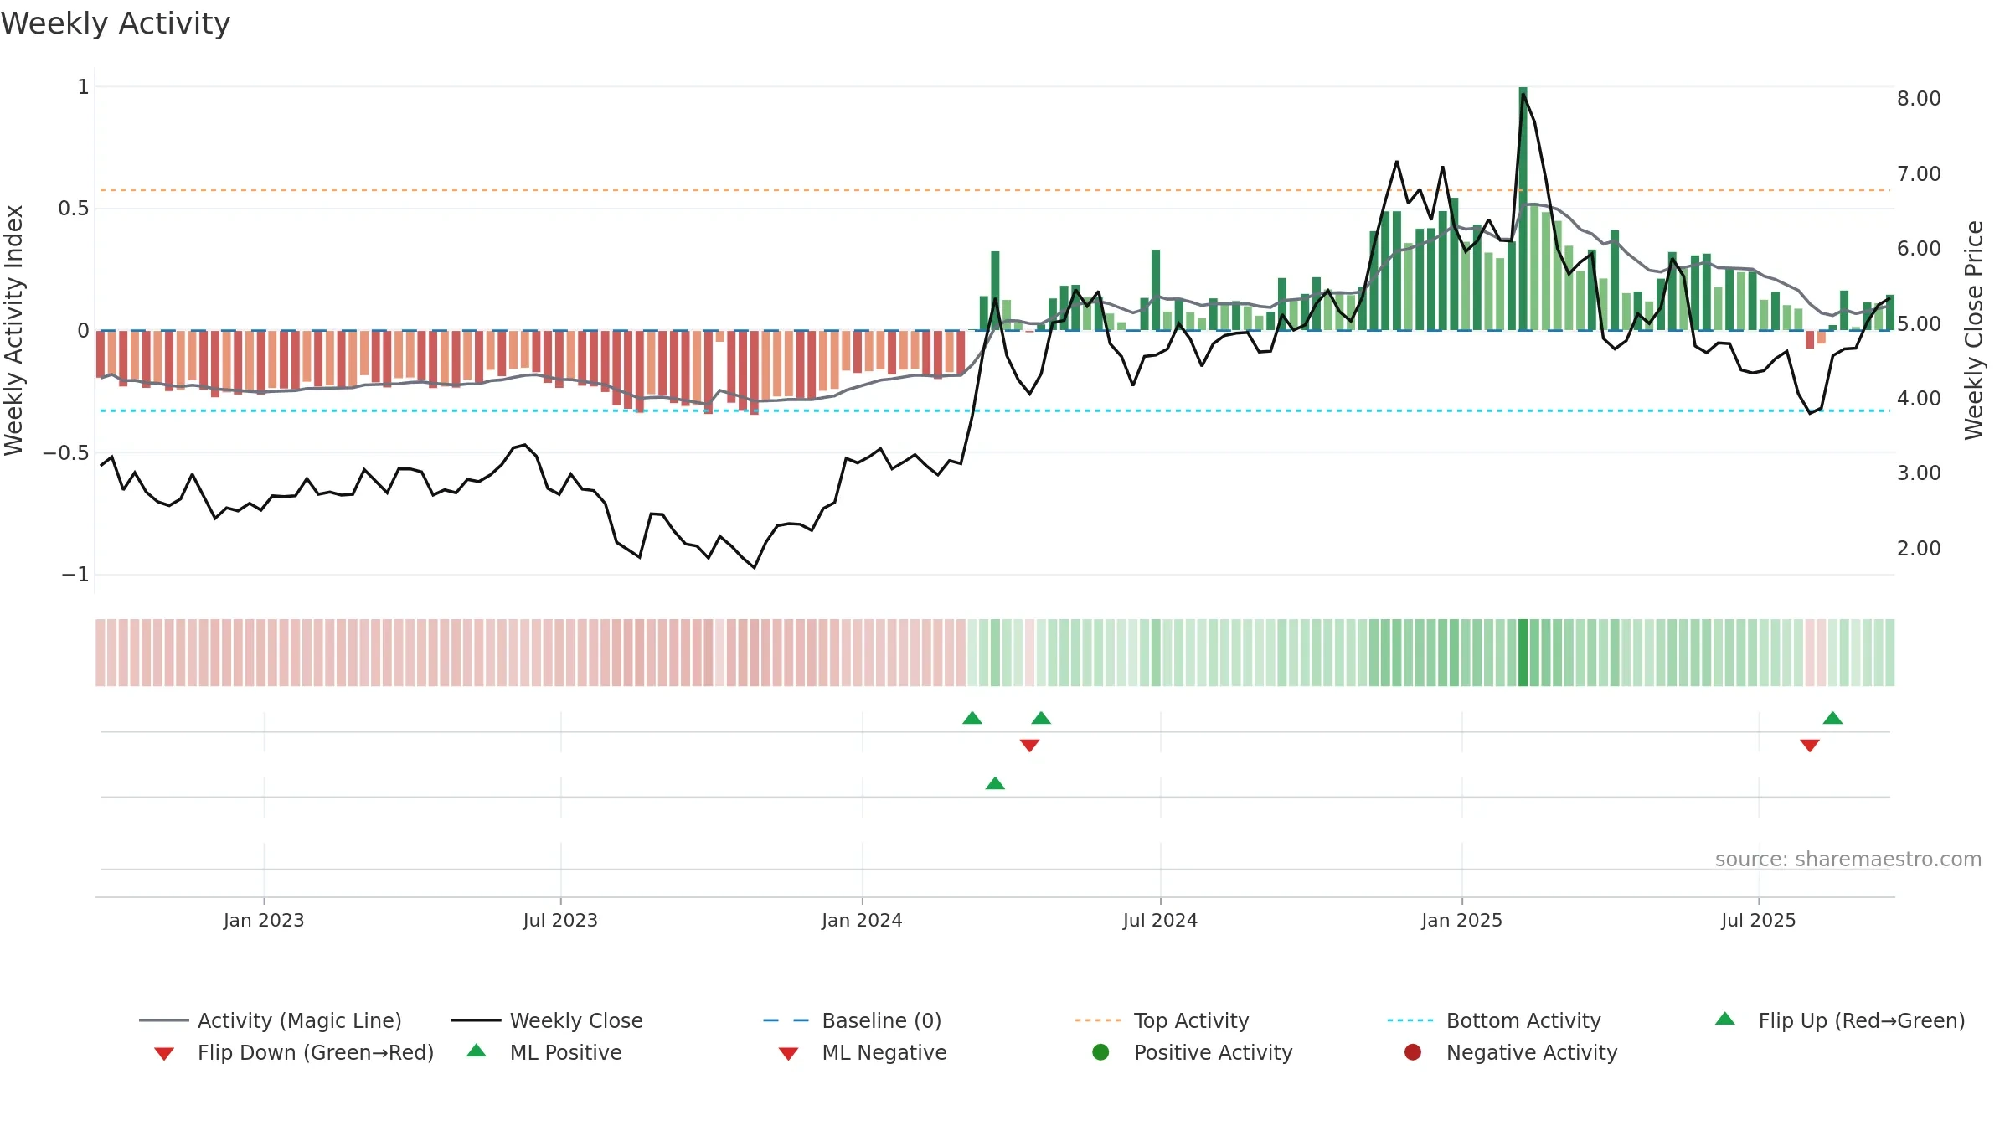
Task: Click the green ML Positive marker in 2024
Action: [995, 783]
